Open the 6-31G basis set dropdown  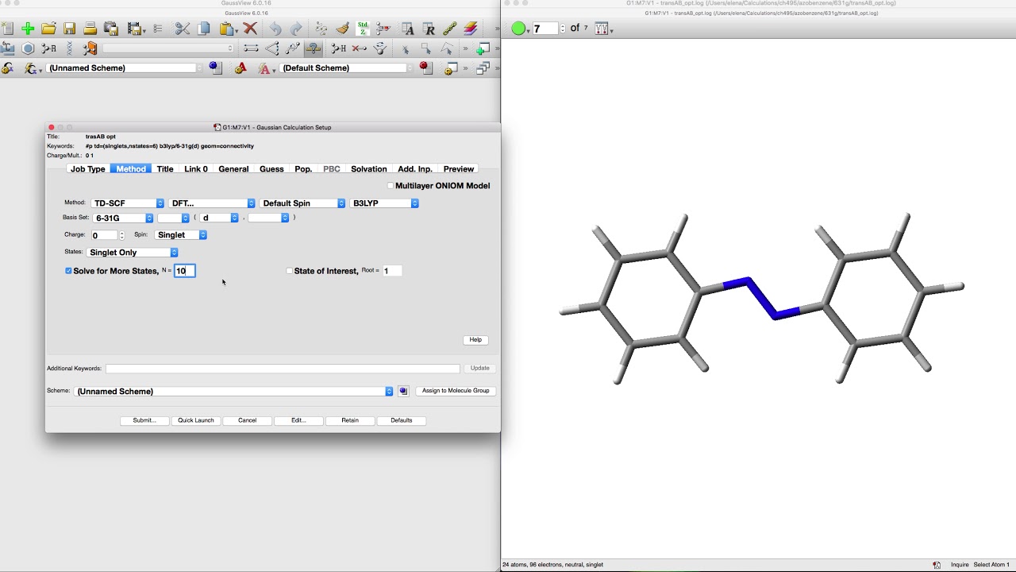coord(123,218)
